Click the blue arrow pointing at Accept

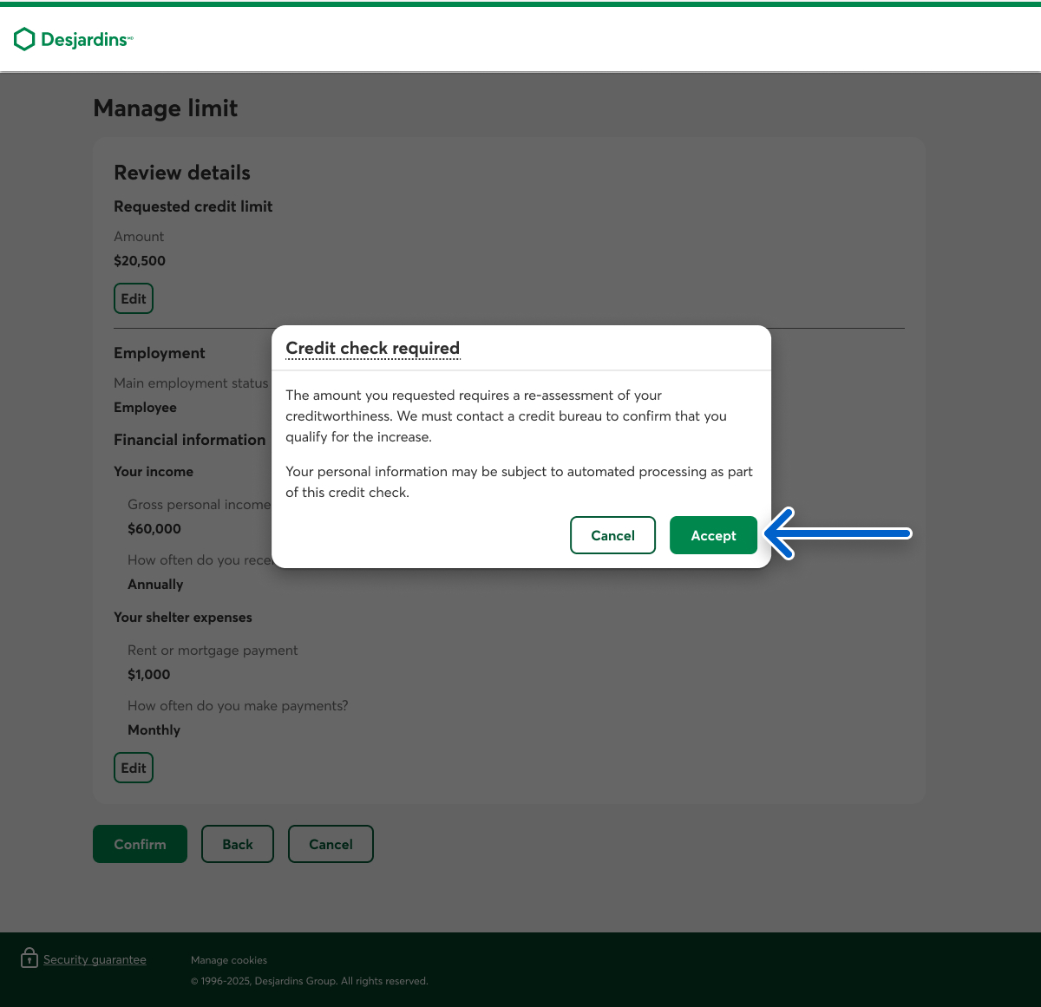(838, 533)
